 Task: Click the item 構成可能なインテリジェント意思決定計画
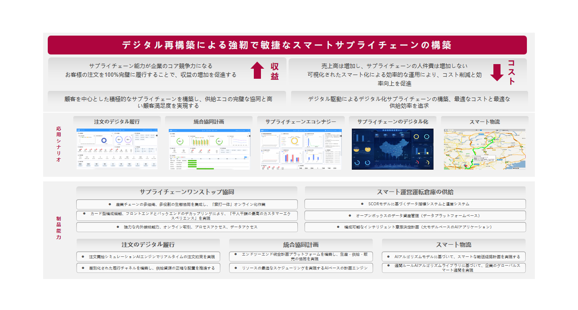415,227
